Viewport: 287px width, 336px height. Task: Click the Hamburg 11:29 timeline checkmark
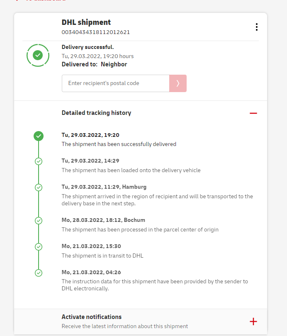[39, 187]
